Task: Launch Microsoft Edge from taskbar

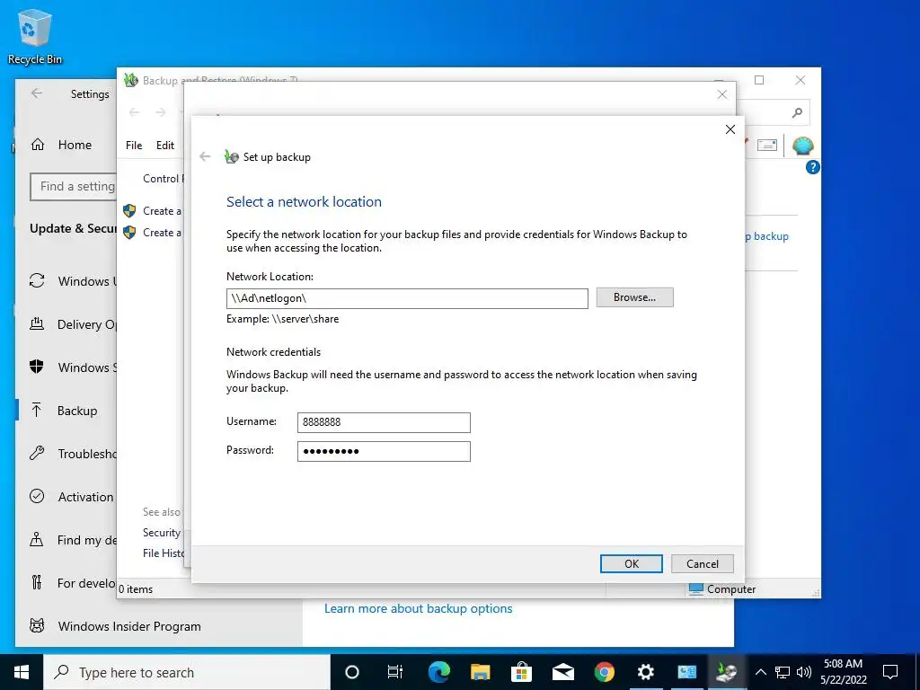Action: [x=438, y=672]
